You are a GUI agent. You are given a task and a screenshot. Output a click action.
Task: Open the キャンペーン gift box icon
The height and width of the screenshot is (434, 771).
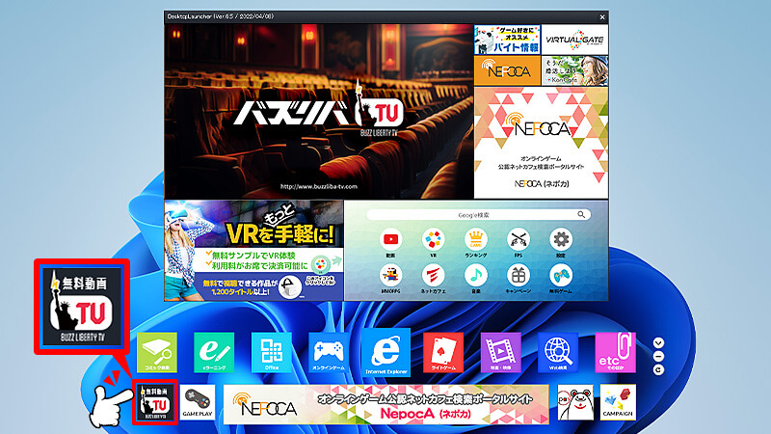tap(518, 276)
